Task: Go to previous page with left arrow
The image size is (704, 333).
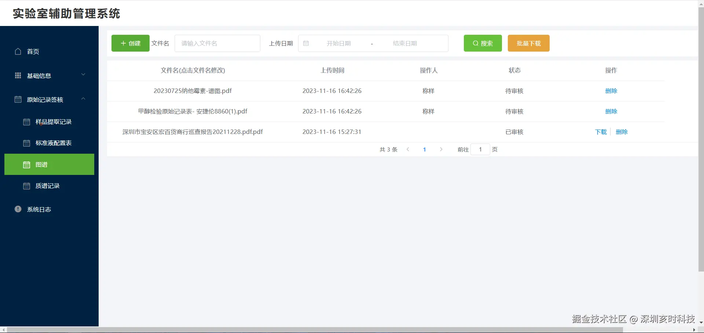Action: tap(408, 149)
